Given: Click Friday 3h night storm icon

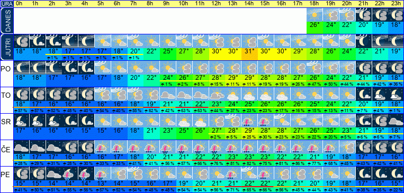Looking at the screenshot, I should coord(70,173).
